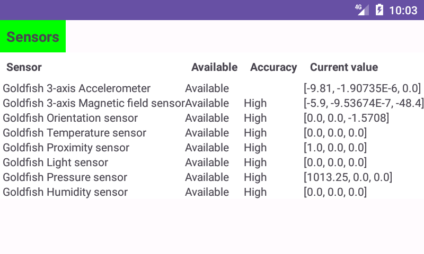Click the Current value column header

click(x=344, y=67)
